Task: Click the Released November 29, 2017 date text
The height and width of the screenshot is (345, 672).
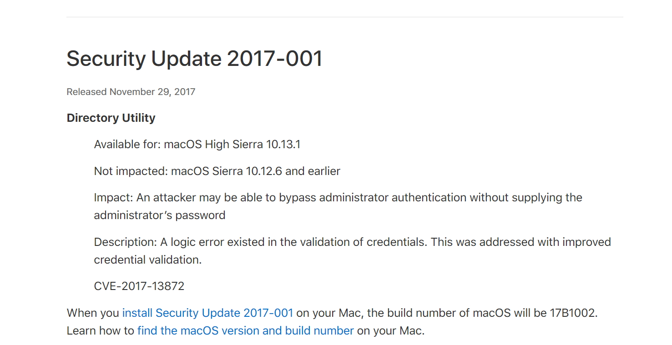Action: click(131, 92)
